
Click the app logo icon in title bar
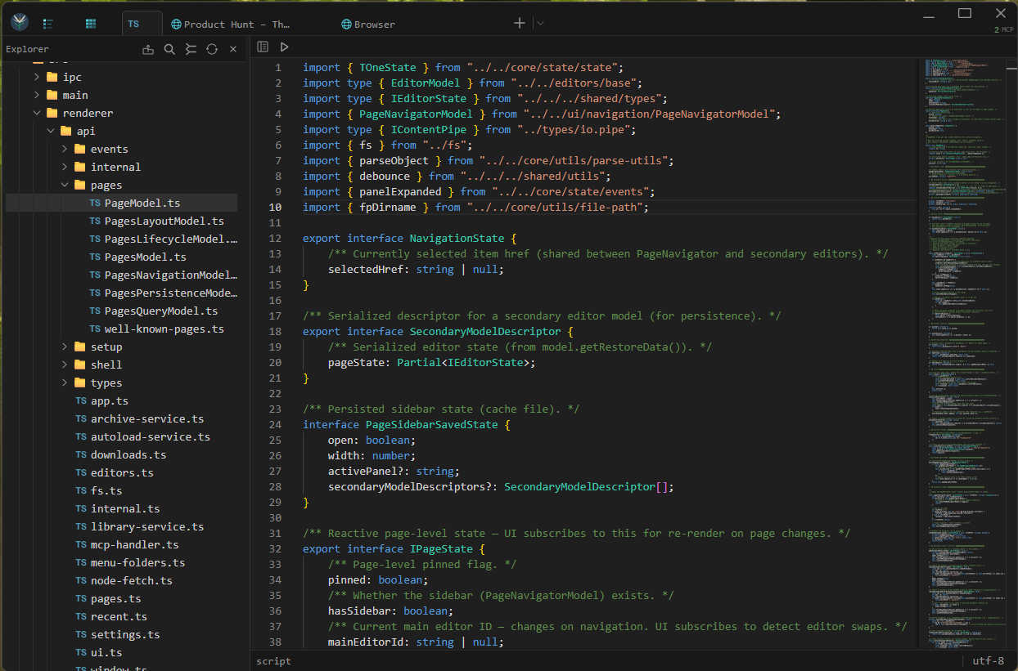click(x=20, y=23)
